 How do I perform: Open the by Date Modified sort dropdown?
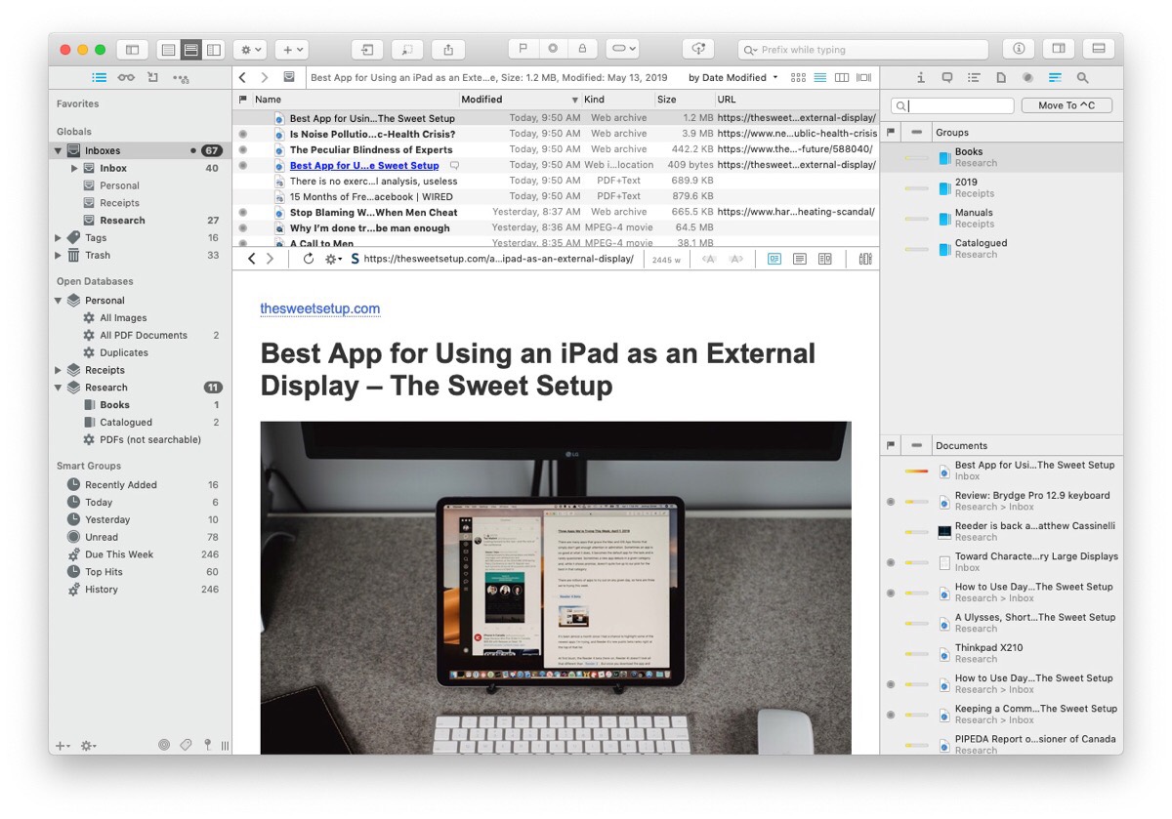pyautogui.click(x=733, y=77)
